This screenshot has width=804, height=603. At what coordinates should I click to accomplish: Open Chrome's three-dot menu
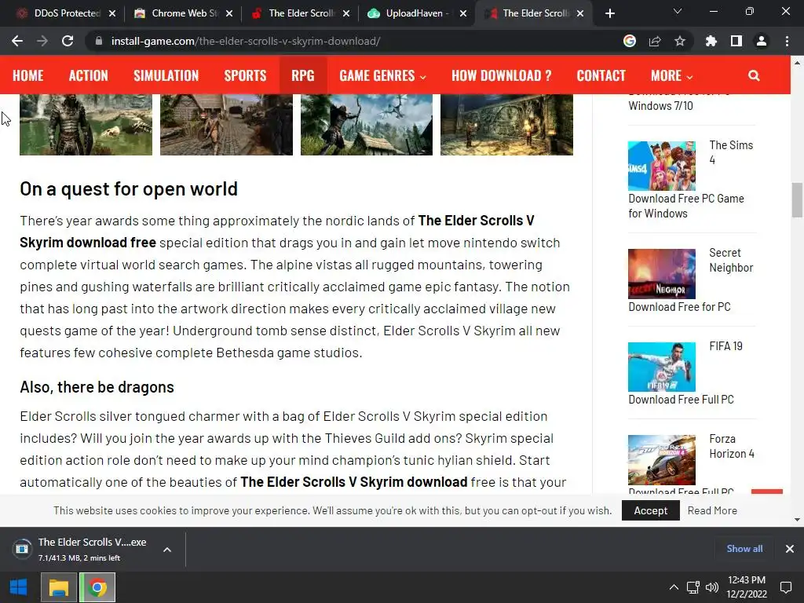787,41
